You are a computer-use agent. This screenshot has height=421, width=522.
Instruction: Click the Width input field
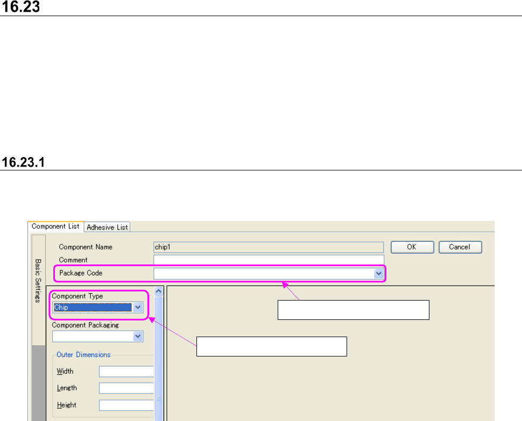[x=126, y=372]
